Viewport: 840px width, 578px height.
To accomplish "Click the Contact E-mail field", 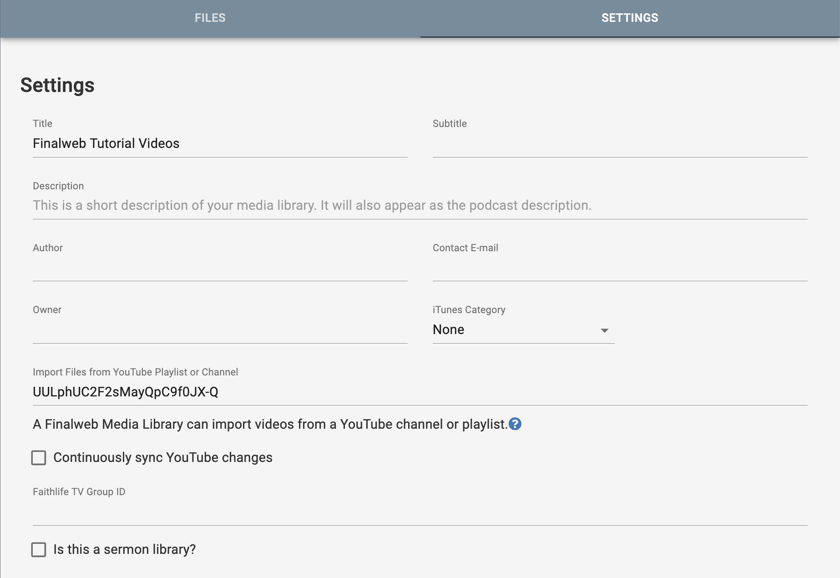I will [620, 269].
